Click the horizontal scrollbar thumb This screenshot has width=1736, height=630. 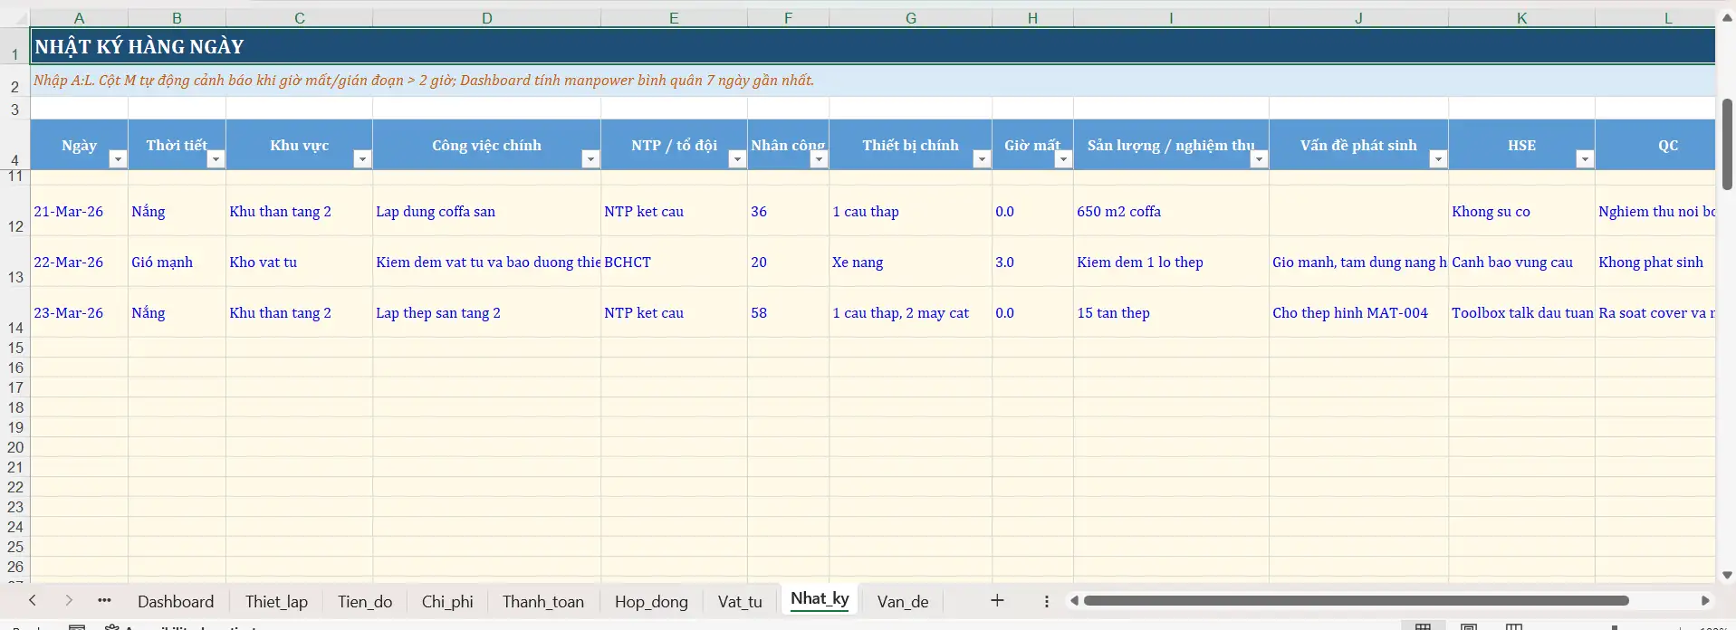pyautogui.click(x=1356, y=601)
